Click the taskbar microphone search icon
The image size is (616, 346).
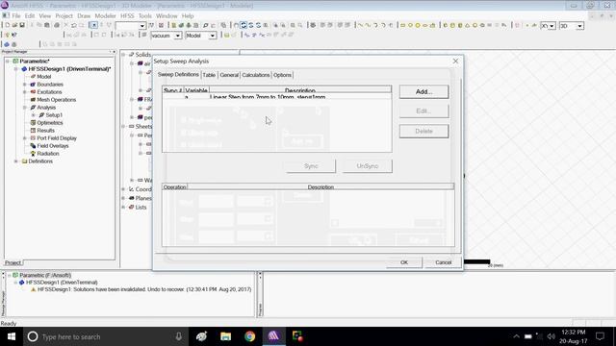[179, 336]
